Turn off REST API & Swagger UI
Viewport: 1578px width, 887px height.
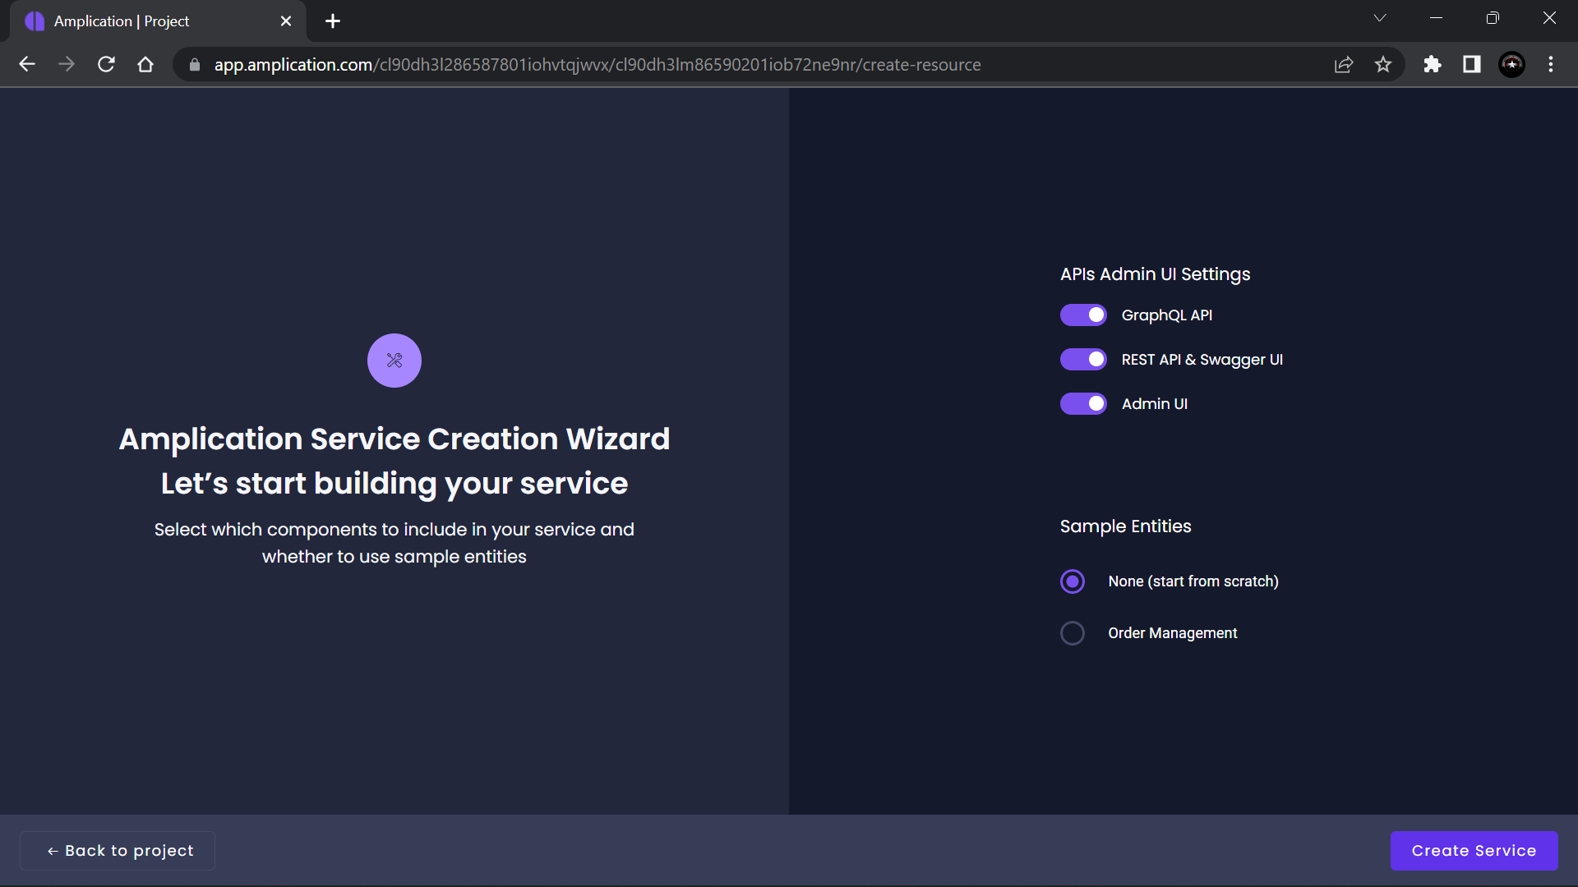pos(1083,359)
